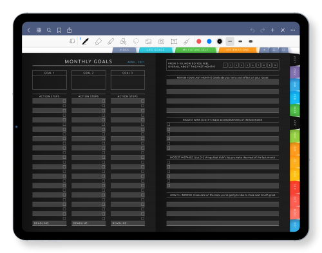Toggle read-only mode with crossed pen icon
322x253 pixels.
click(x=283, y=30)
